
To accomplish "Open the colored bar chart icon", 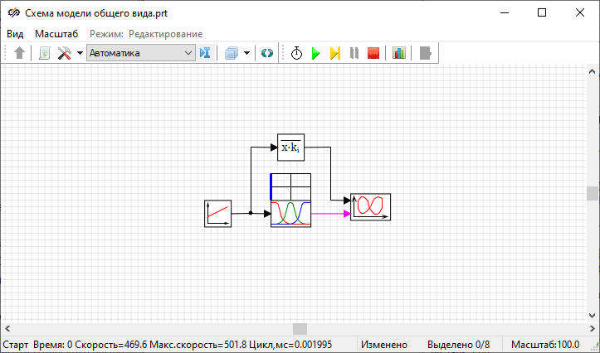I will tap(399, 53).
